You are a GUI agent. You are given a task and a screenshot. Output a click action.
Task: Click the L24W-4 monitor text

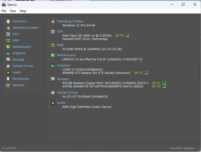click(82, 69)
